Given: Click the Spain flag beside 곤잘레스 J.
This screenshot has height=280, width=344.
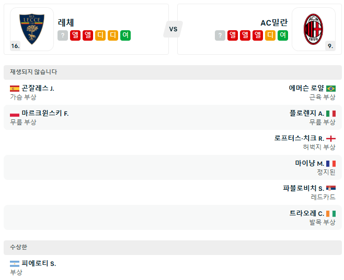Looking at the screenshot, I should [x=15, y=89].
